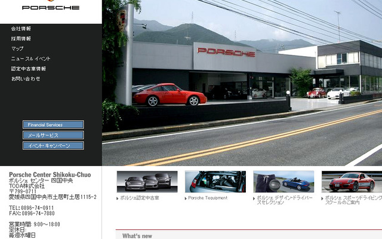Click the Financial Services button
Viewport: 382px width, 239px height.
(x=53, y=125)
